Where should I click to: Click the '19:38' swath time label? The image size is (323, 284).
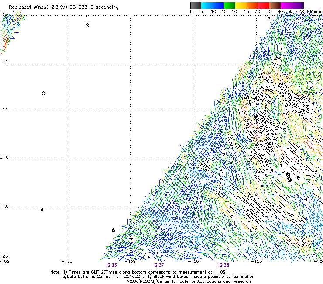(223, 265)
